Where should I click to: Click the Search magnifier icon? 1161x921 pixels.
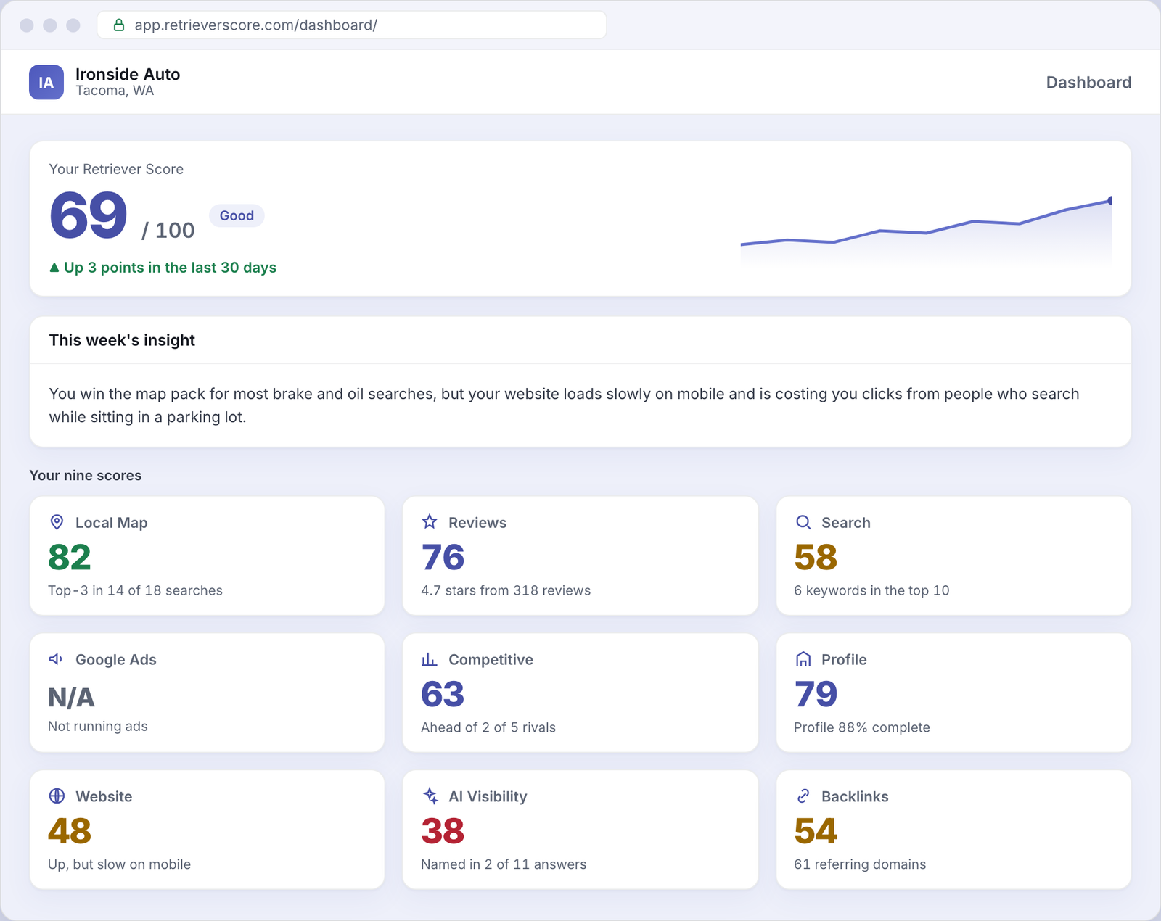pyautogui.click(x=803, y=522)
